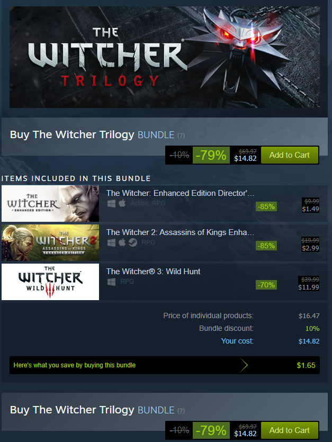Click Apple icon under The Witcher 2
332x442 pixels.
tap(122, 242)
